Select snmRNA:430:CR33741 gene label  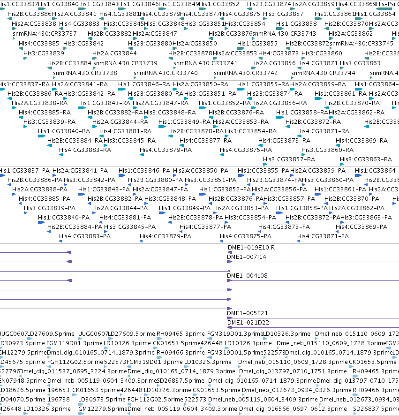(x=205, y=63)
